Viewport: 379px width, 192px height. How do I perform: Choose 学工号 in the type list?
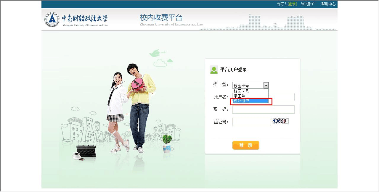tap(250, 96)
